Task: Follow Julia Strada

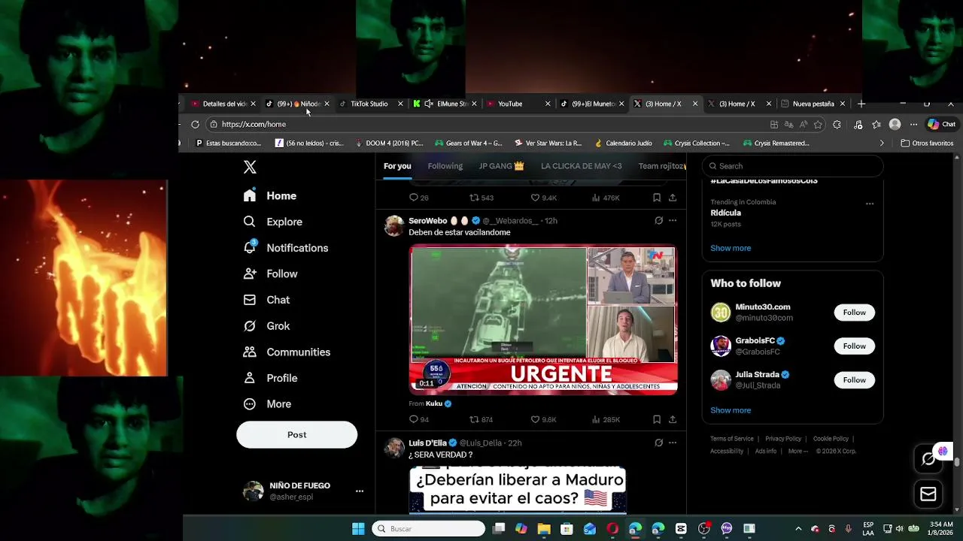Action: click(x=854, y=380)
